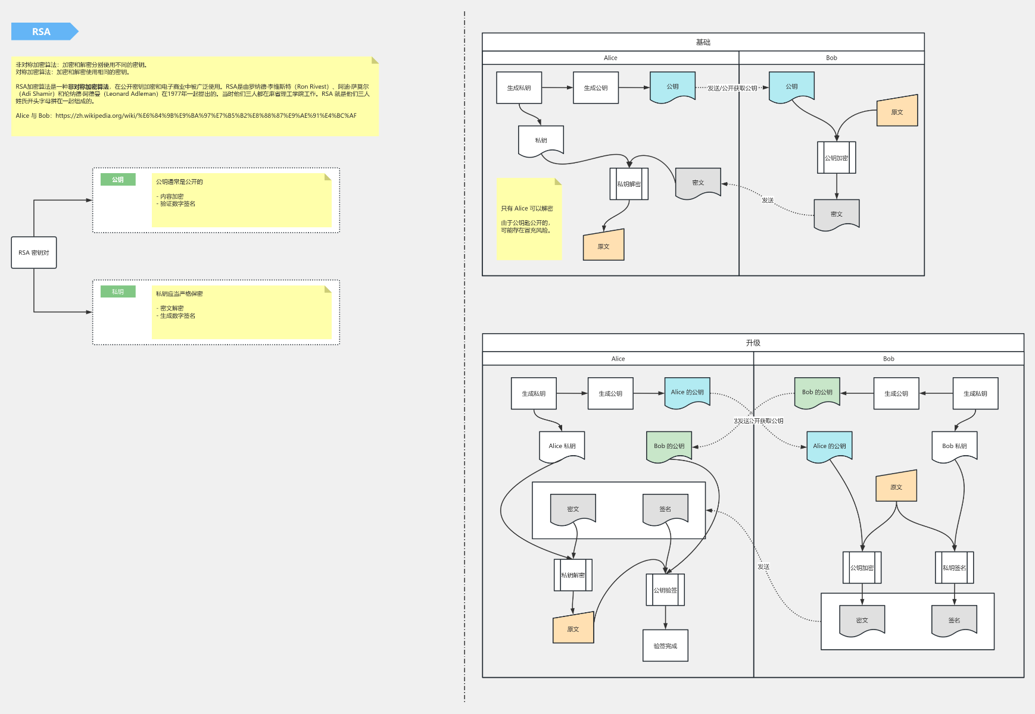Screen dimensions: 1035x714
Task: Open the Alice 与 Bob Wikipedia link
Action: coord(205,116)
